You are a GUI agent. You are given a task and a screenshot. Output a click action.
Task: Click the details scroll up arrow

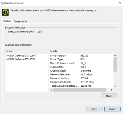tap(115, 56)
